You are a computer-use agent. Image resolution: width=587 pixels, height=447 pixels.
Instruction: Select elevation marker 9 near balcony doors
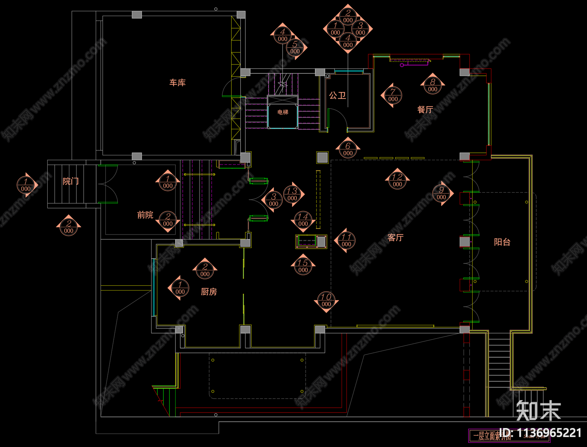(x=442, y=193)
